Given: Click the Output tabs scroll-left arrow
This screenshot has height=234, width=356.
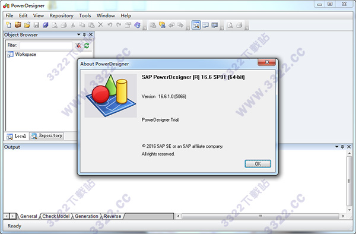Looking at the screenshot, I should pyautogui.click(x=7, y=216).
